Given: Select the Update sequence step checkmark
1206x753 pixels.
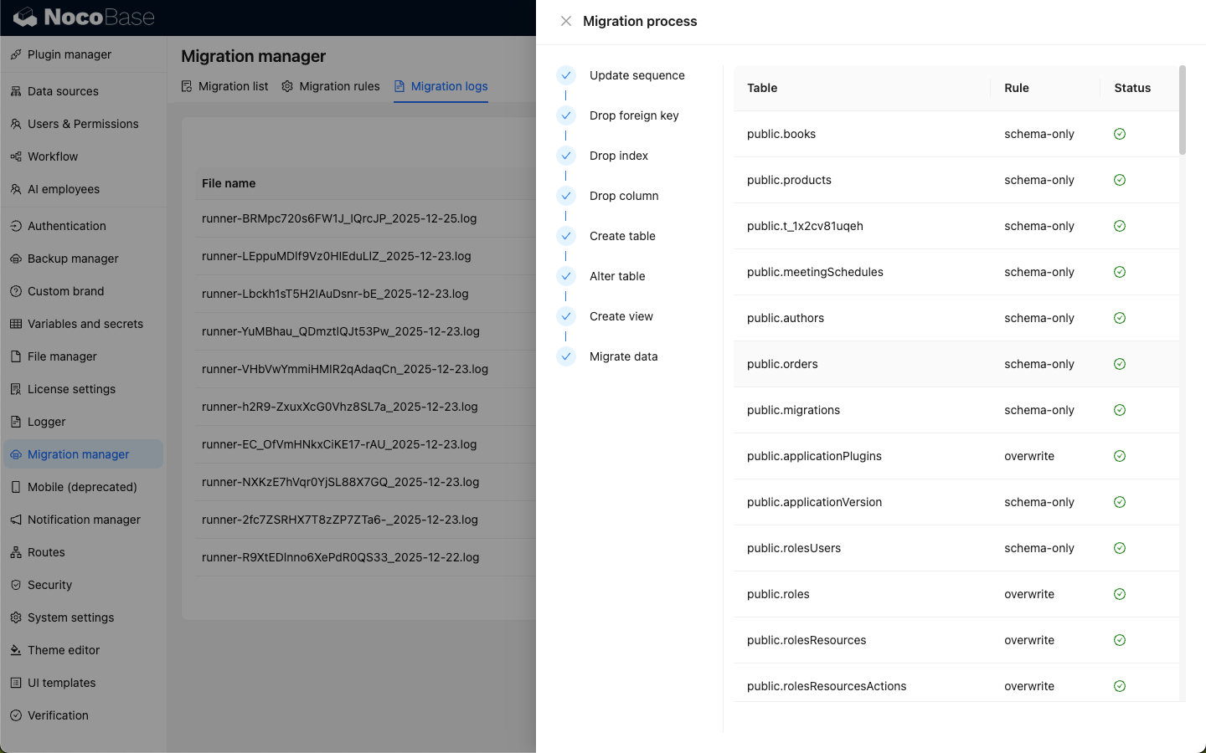Looking at the screenshot, I should pyautogui.click(x=566, y=75).
